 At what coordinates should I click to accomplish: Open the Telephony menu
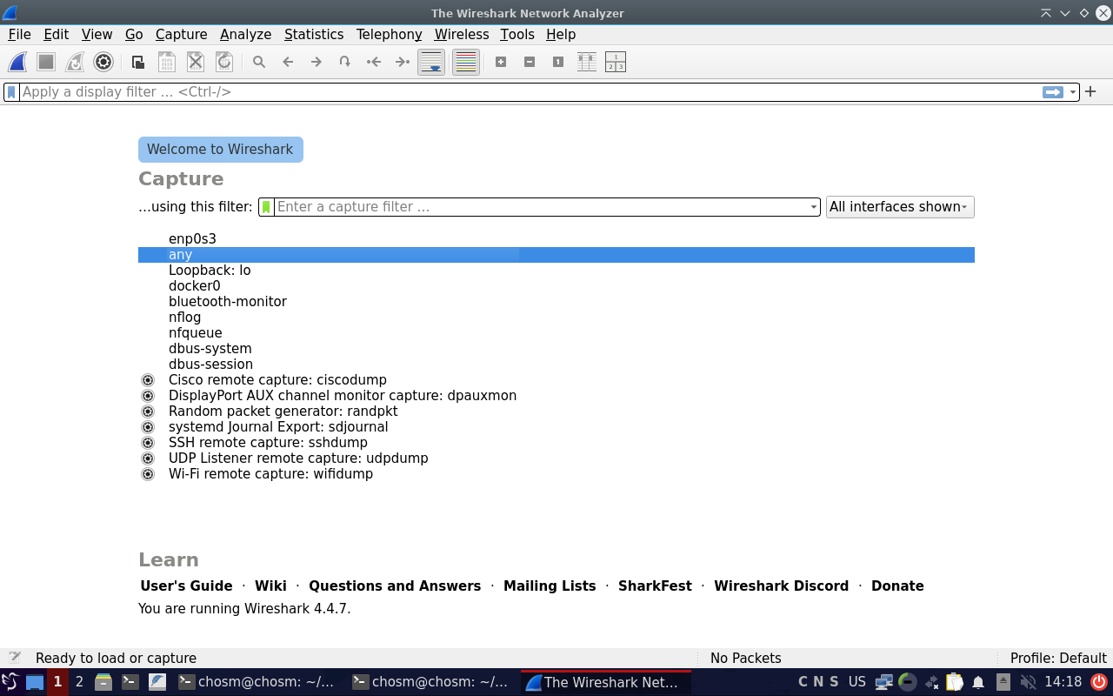click(389, 34)
